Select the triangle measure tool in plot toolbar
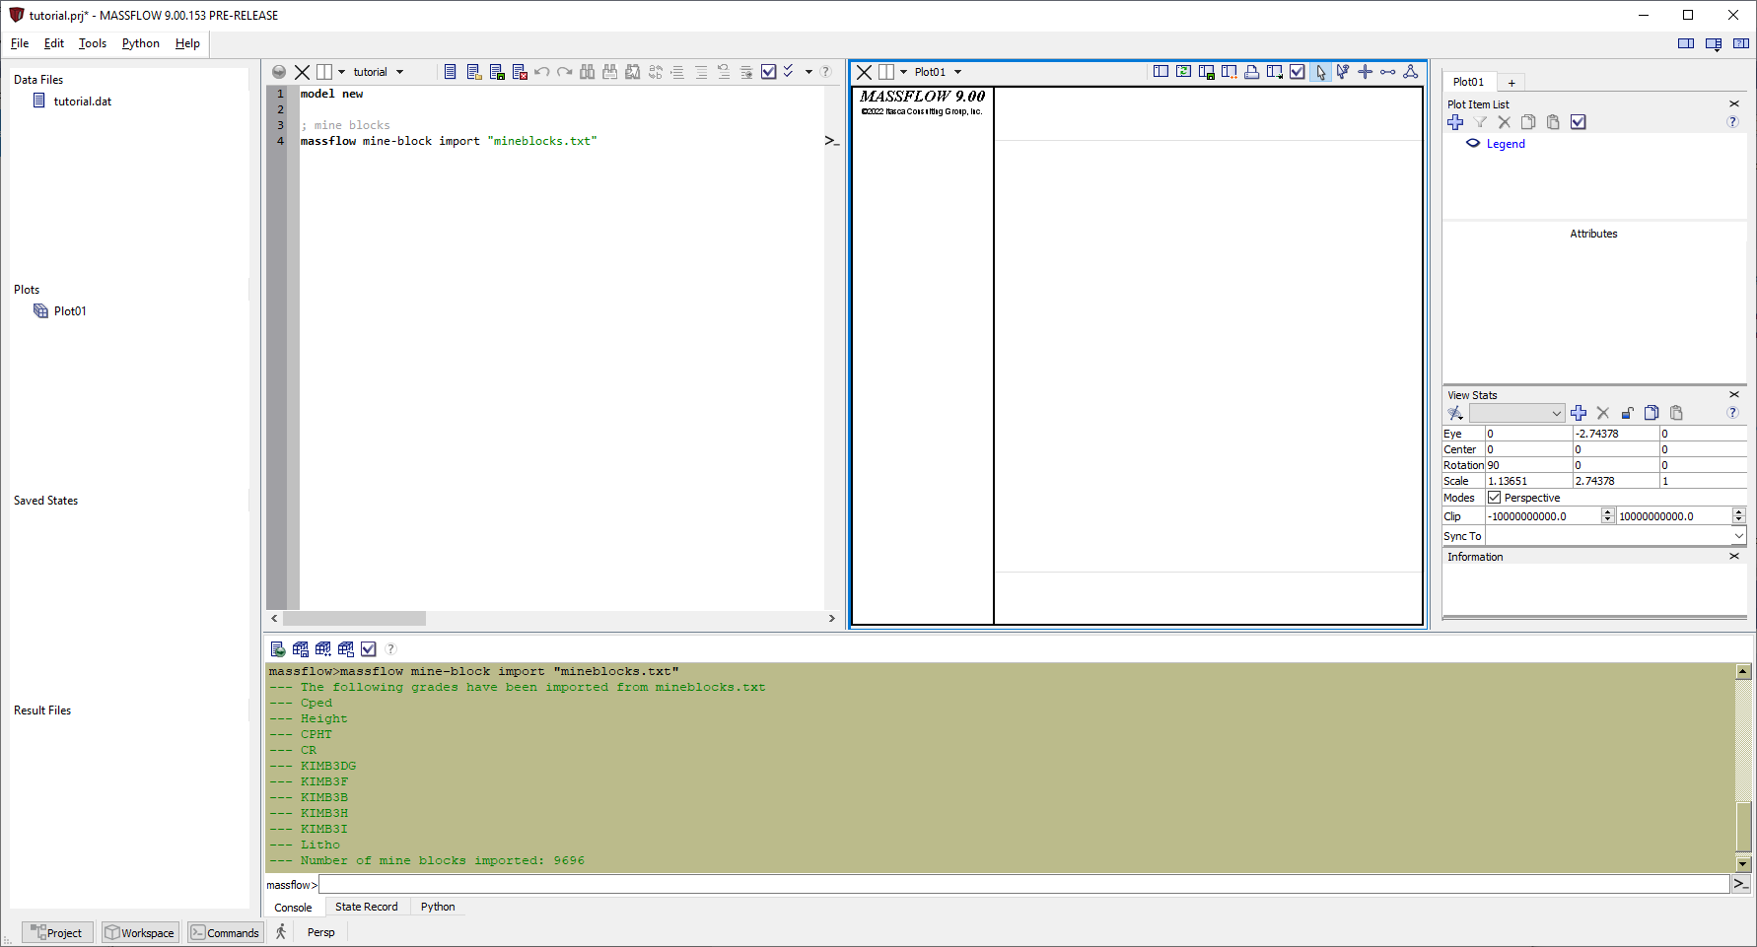This screenshot has height=947, width=1757. [1410, 72]
